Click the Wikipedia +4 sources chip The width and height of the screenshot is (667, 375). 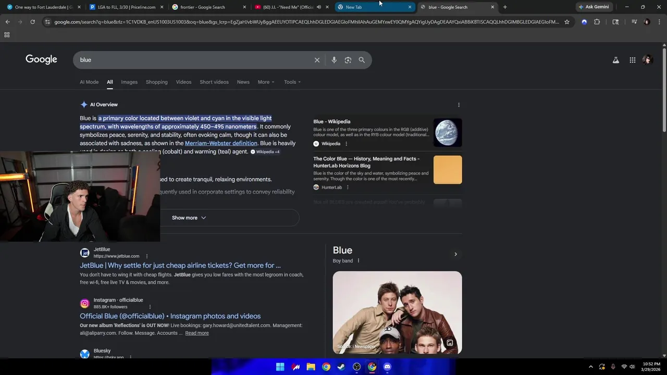[x=265, y=152]
